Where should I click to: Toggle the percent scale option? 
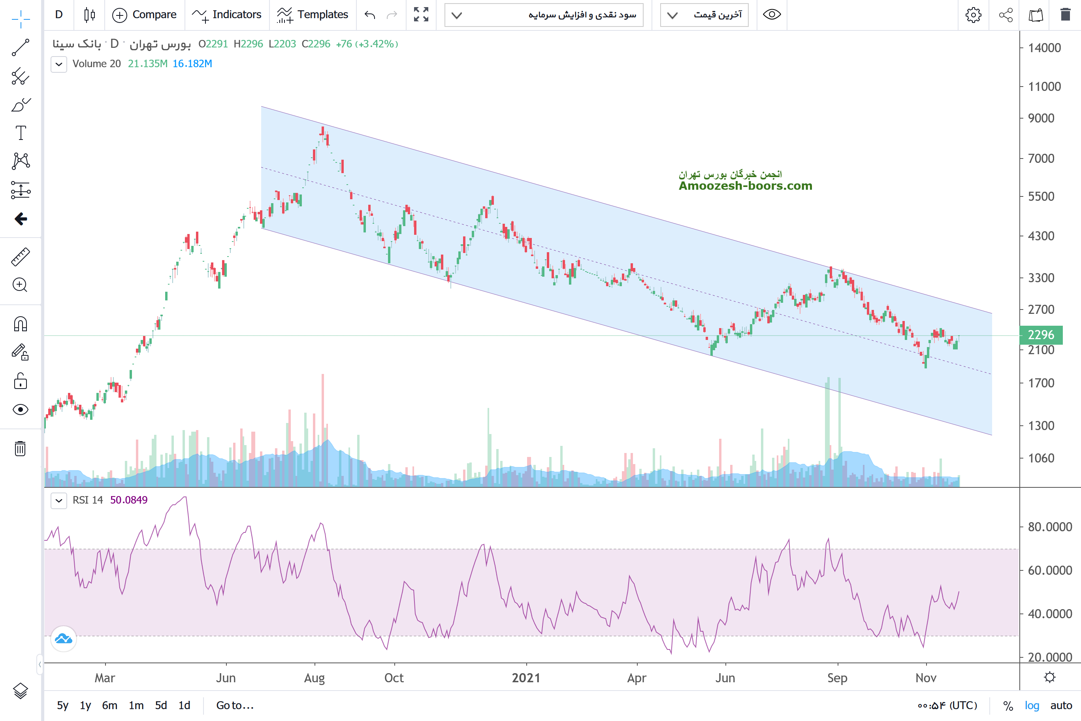coord(1008,705)
